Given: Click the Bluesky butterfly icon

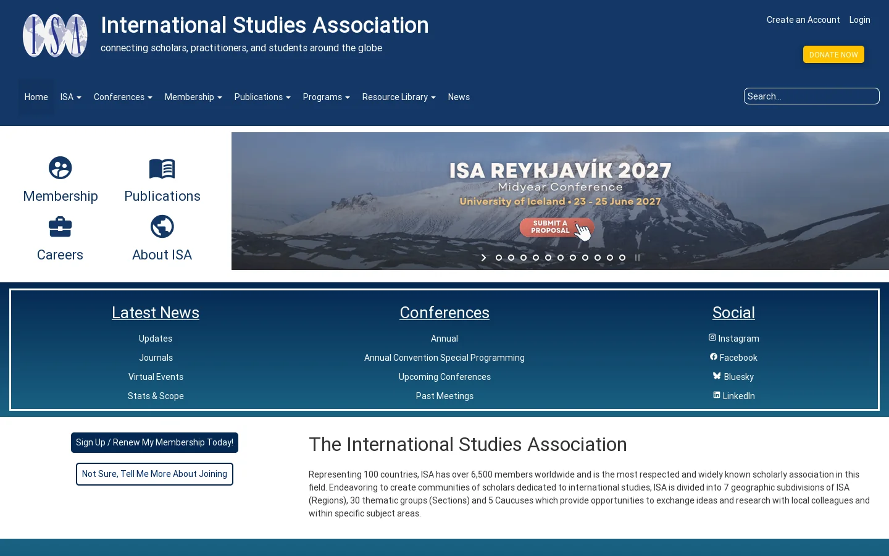Looking at the screenshot, I should (x=717, y=376).
